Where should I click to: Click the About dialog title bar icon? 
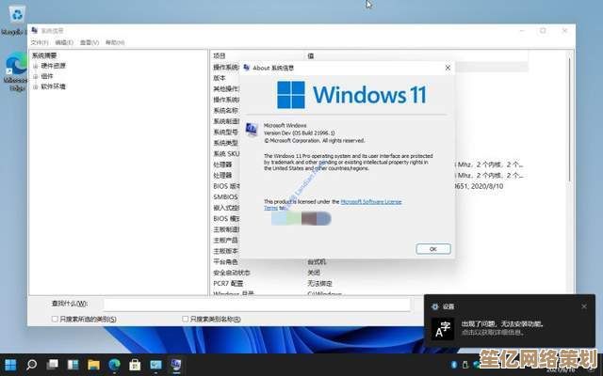pyautogui.click(x=247, y=68)
